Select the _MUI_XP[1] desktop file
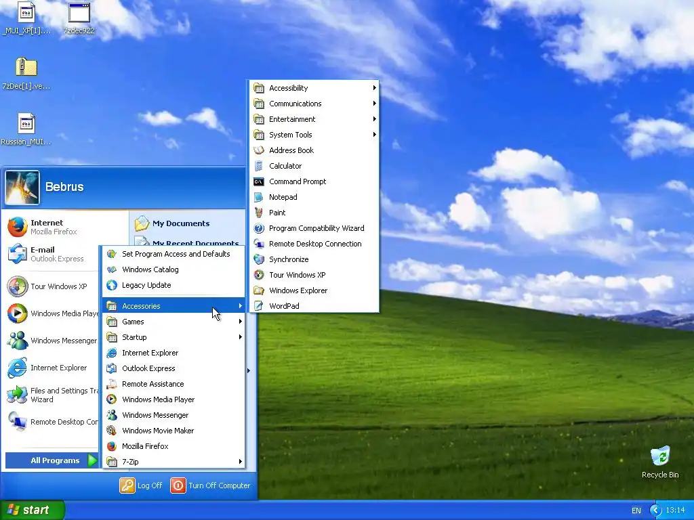694x520 pixels. point(26,18)
